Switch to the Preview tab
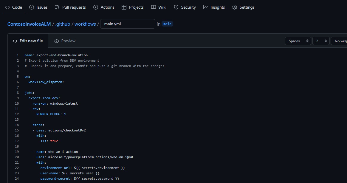 (x=65, y=41)
